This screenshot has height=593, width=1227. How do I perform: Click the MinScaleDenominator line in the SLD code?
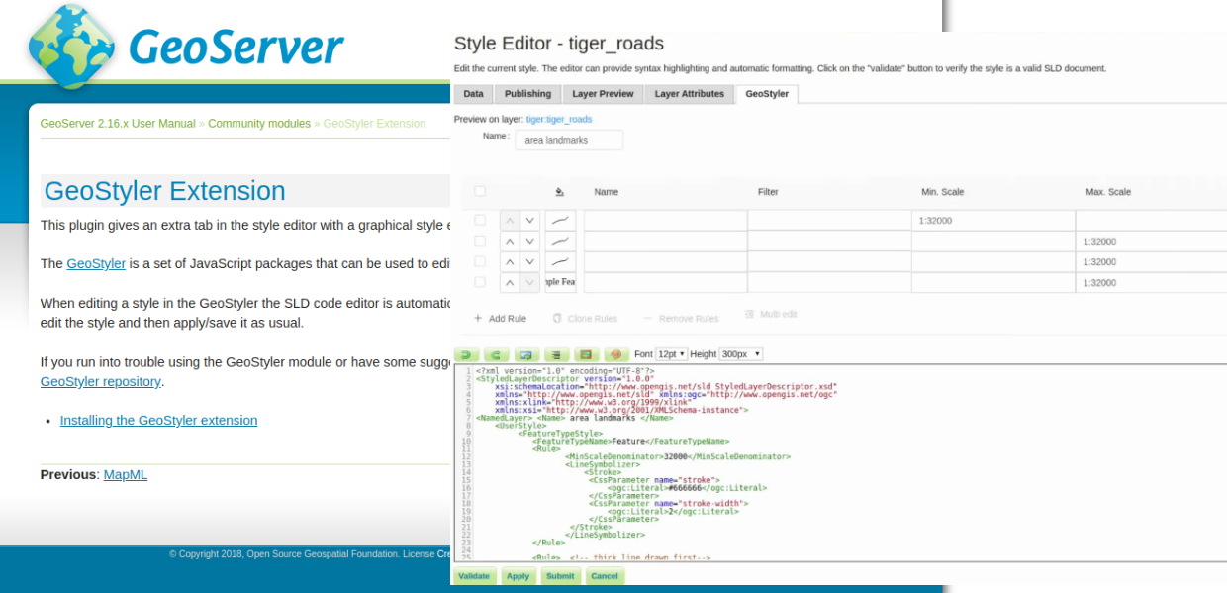(678, 456)
